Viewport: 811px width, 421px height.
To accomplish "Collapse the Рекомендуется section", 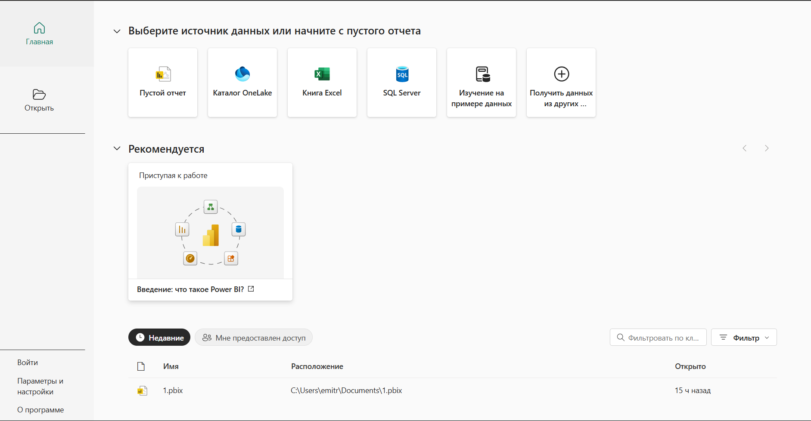I will click(117, 148).
